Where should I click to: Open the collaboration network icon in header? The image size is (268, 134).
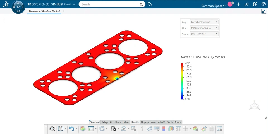click(255, 4)
